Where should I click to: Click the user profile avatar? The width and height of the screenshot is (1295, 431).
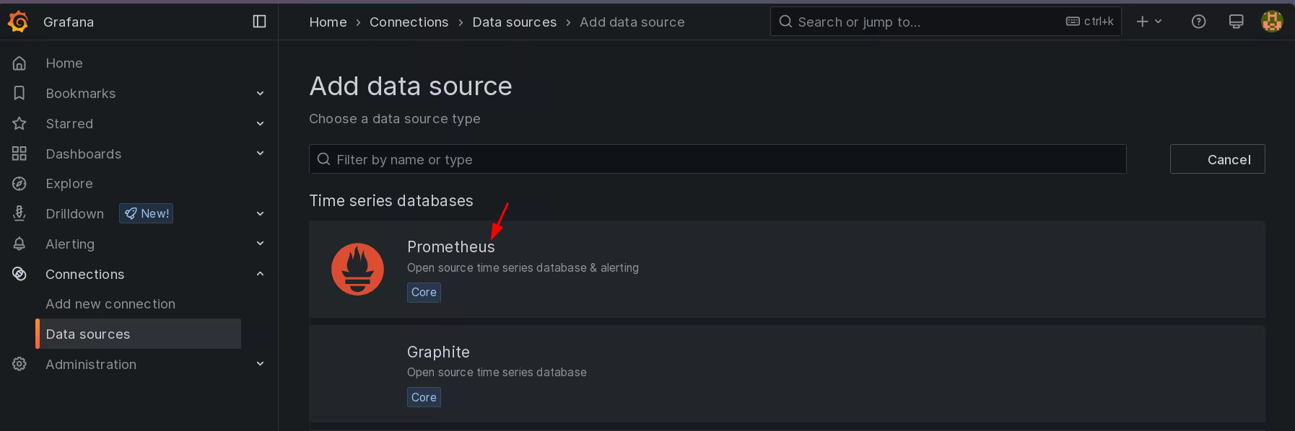coord(1271,22)
